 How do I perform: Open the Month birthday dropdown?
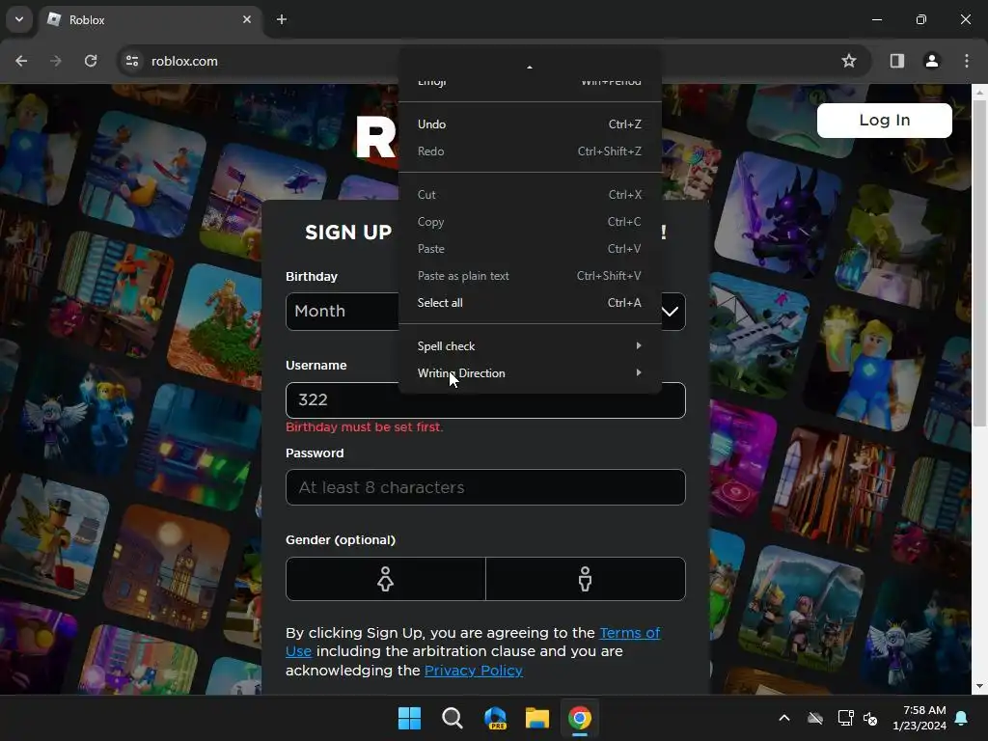[x=343, y=312]
